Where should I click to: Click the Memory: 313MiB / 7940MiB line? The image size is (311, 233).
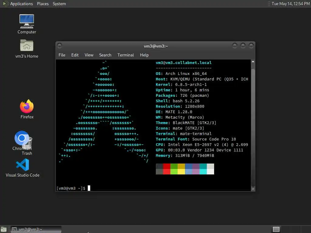(185, 156)
